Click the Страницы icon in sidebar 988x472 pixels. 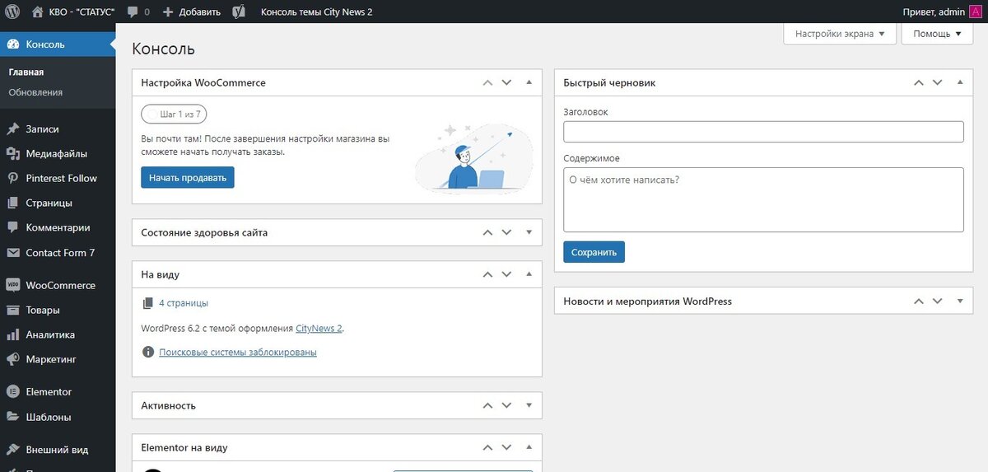pos(12,203)
